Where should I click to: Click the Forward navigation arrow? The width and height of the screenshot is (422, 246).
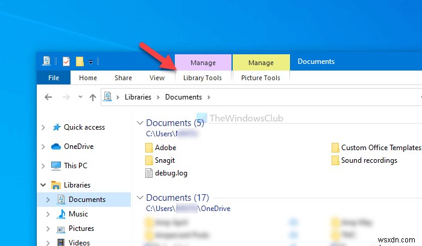click(66, 97)
